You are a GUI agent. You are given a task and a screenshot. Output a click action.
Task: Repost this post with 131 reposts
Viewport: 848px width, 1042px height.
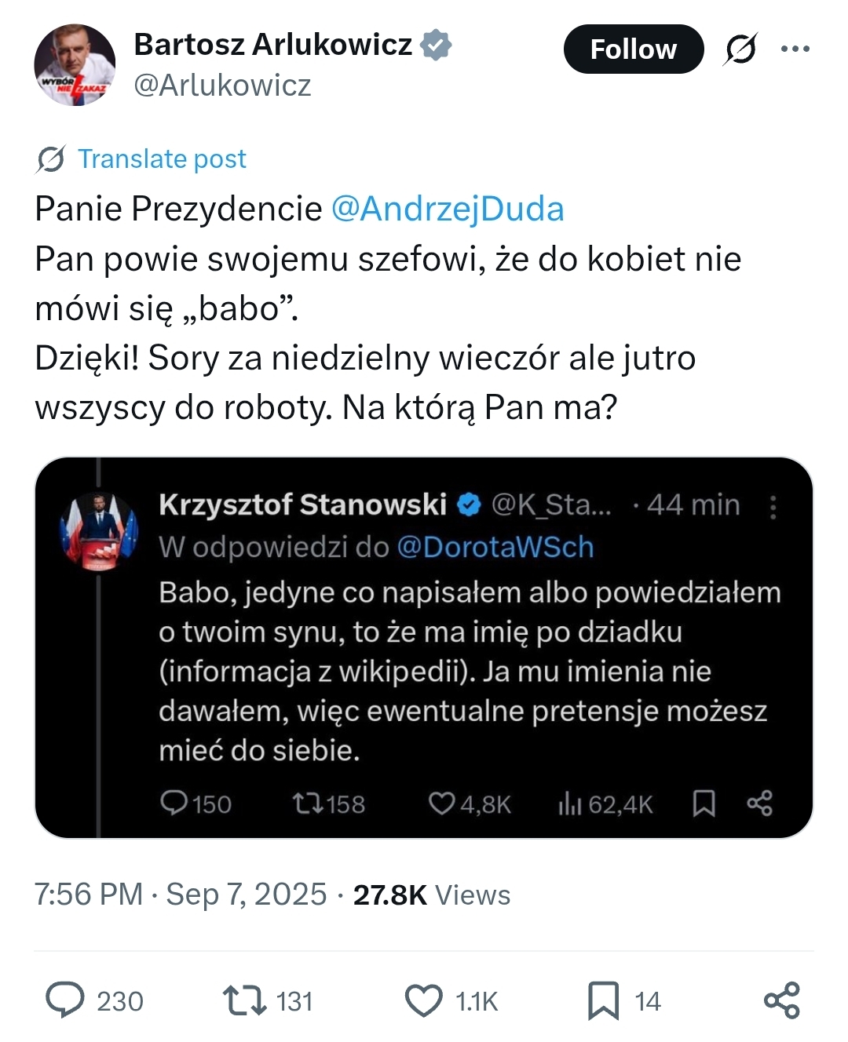point(244,1000)
